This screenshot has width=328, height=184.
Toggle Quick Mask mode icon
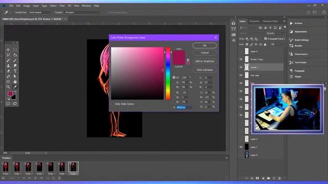[8, 104]
